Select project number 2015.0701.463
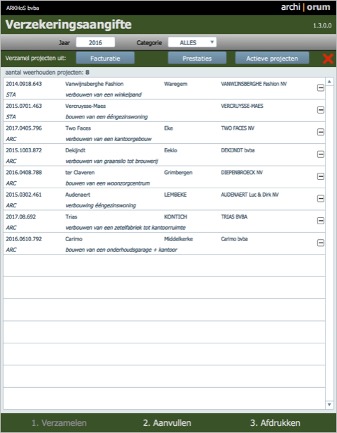The image size is (337, 433). 24,106
